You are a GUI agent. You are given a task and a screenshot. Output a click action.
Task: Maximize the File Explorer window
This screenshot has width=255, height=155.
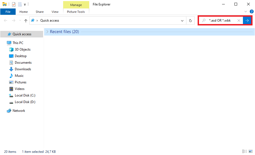coord(236,4)
